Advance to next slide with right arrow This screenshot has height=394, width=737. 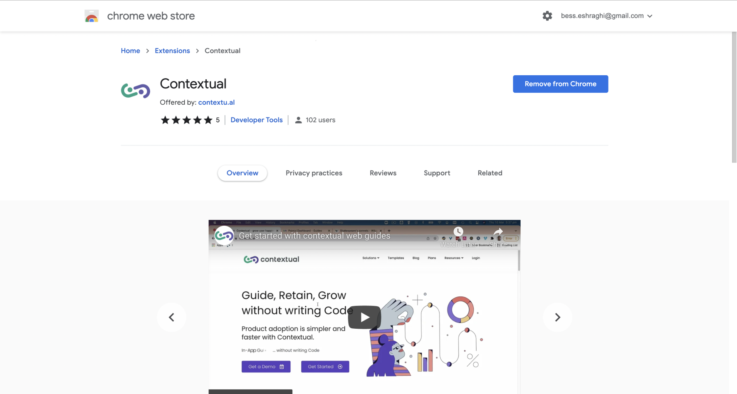(x=558, y=318)
